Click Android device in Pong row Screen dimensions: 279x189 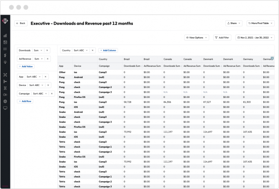[x=78, y=77]
